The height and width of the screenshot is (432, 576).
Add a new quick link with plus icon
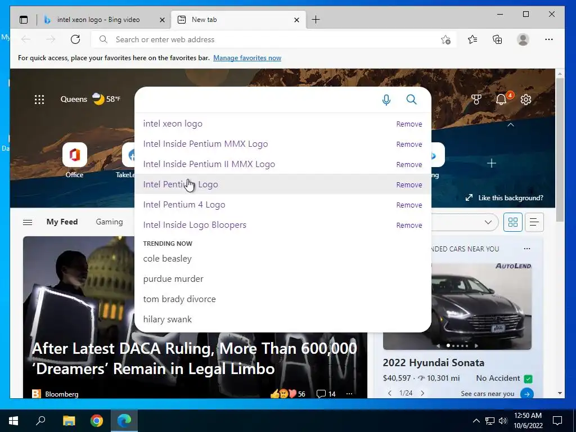click(x=491, y=163)
